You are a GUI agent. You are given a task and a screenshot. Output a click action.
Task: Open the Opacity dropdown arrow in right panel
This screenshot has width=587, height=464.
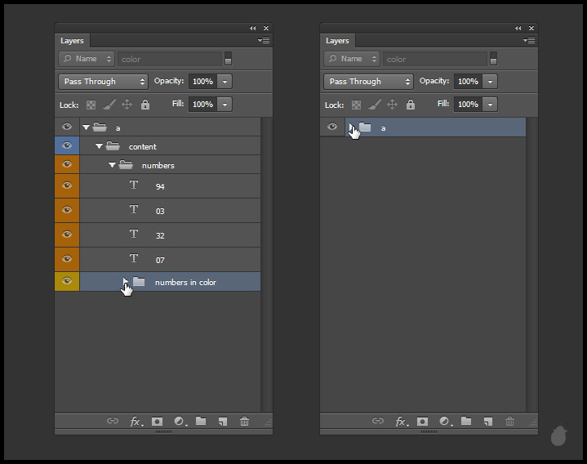490,82
